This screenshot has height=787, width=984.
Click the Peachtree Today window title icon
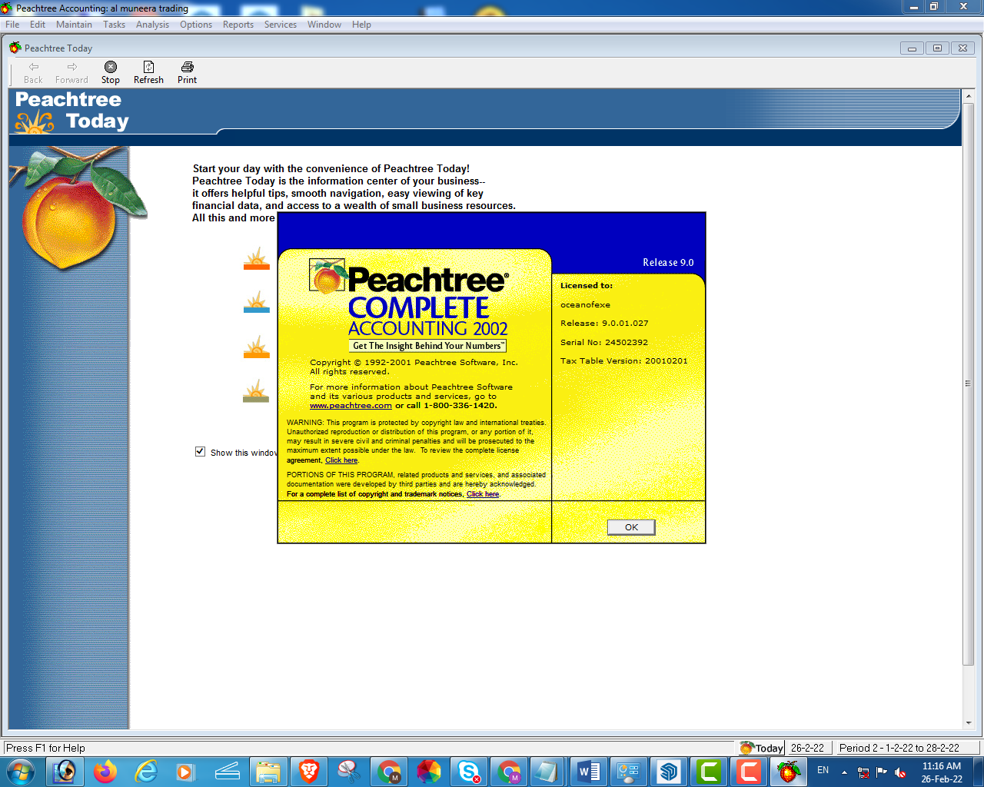15,48
